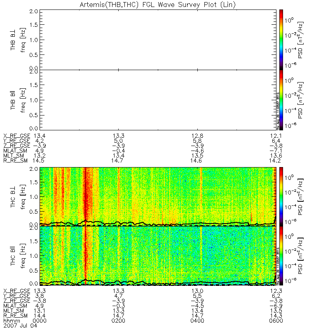Image resolution: width=309 pixels, height=330 pixels.
Task: Click the empty THB B∥ spectrogram panel
Action: (158, 100)
